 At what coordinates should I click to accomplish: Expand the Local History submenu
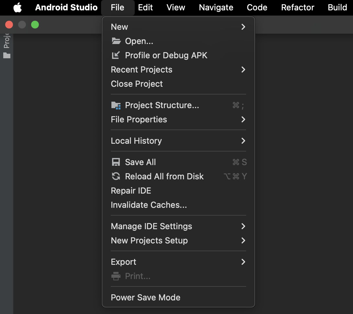(178, 141)
